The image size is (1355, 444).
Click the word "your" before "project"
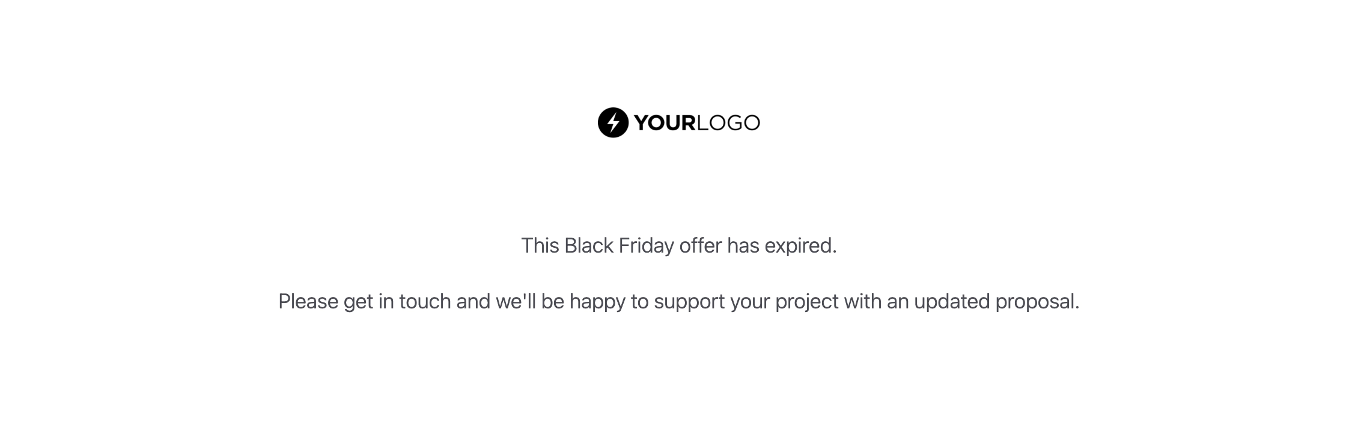[x=750, y=302]
